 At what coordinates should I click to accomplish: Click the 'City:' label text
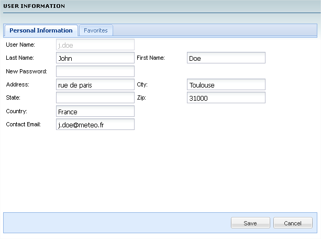click(142, 84)
